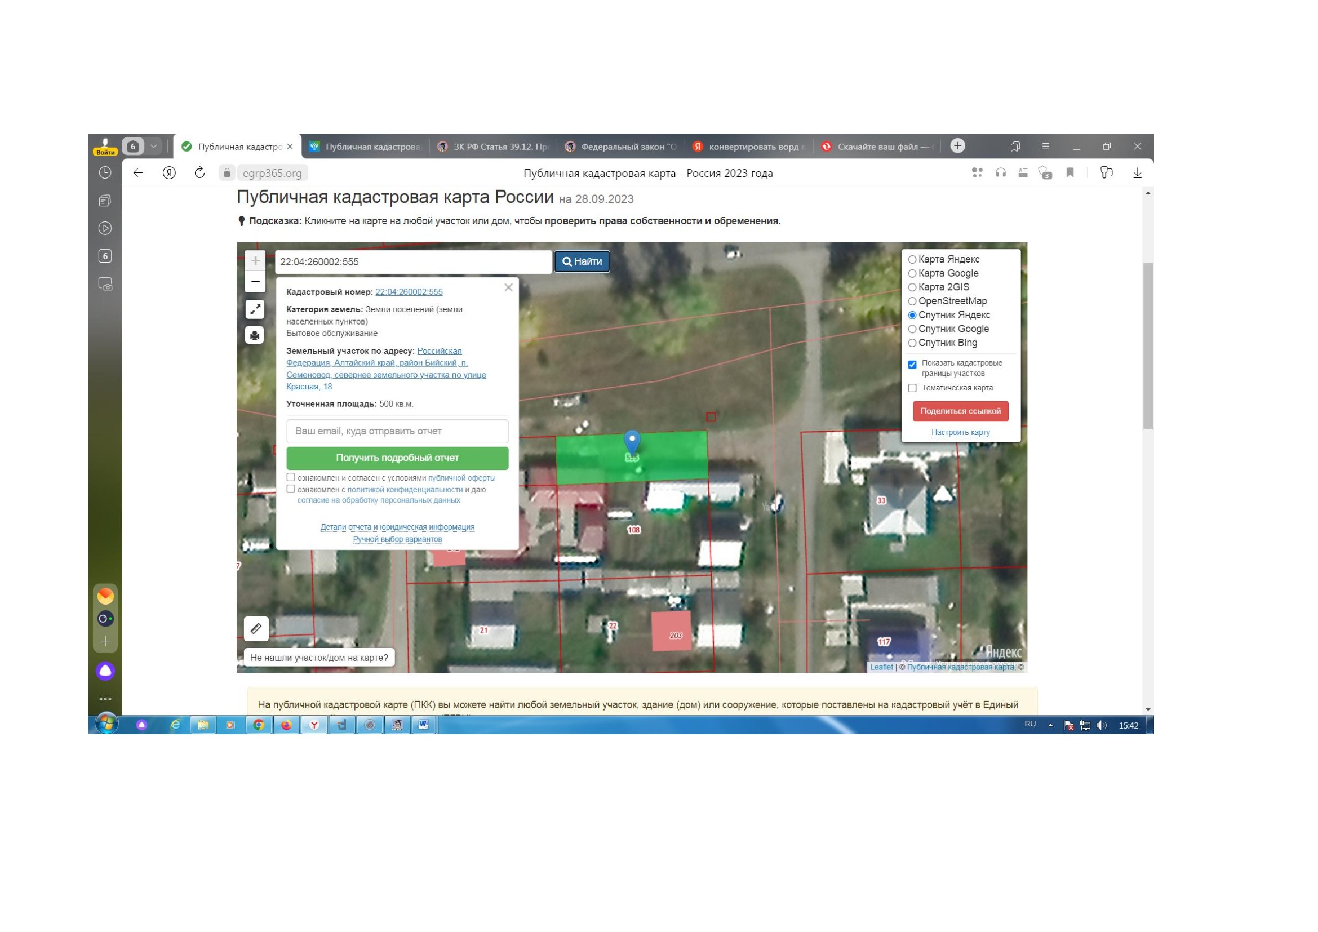
Task: Toggle fullscreen map view icon
Action: pyautogui.click(x=255, y=309)
